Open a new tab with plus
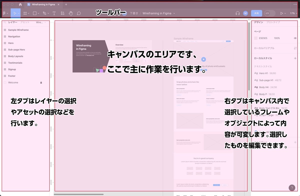300x196 pixels. click(x=66, y=4)
